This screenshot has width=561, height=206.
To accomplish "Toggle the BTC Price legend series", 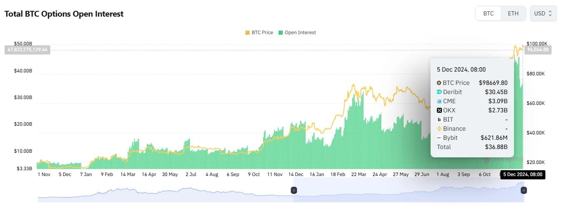I will tap(262, 32).
